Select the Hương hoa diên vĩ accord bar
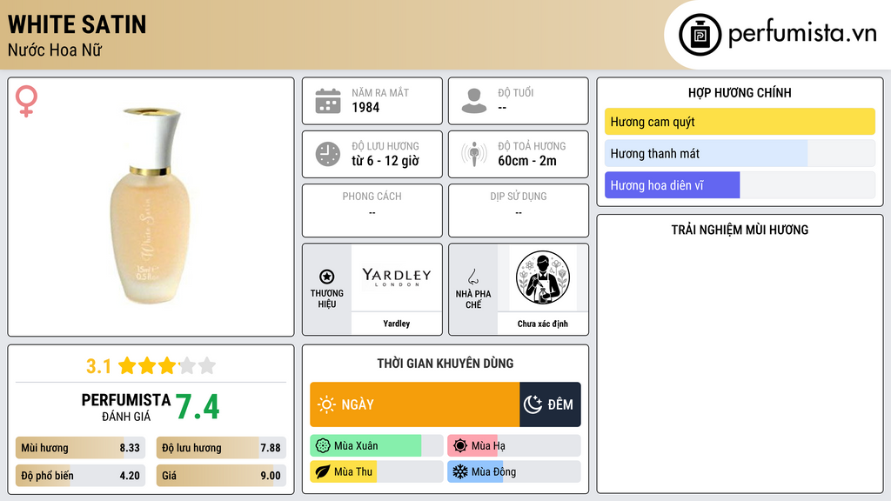This screenshot has height=501, width=891. click(x=740, y=185)
